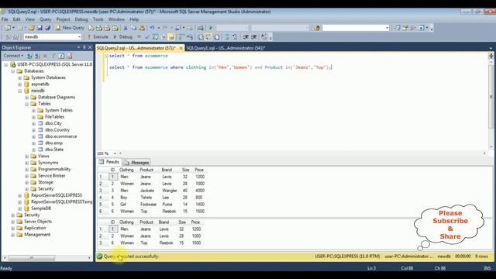
Task: Select the dbo.Country table
Action: click(x=57, y=130)
